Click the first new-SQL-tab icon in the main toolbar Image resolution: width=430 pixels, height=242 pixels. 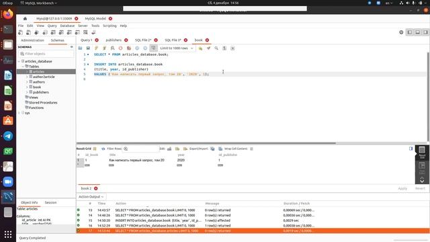pos(20,32)
